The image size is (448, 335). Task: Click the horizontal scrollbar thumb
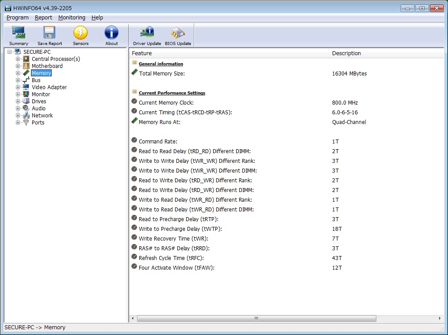tap(257, 318)
